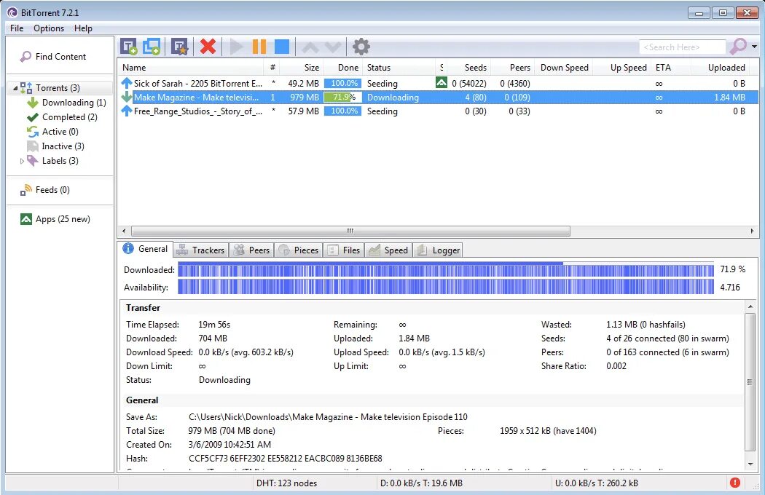
Task: Stop the selected torrent
Action: 282,45
